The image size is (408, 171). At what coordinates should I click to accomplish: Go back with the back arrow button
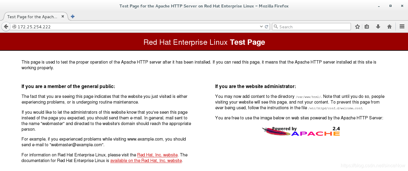coord(6,27)
